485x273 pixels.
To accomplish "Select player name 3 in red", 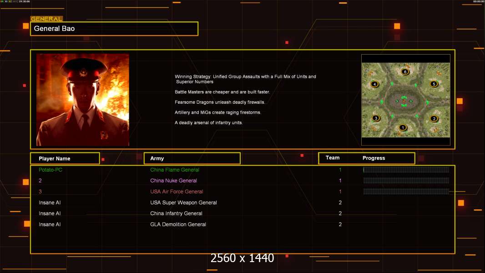I will pos(40,192).
